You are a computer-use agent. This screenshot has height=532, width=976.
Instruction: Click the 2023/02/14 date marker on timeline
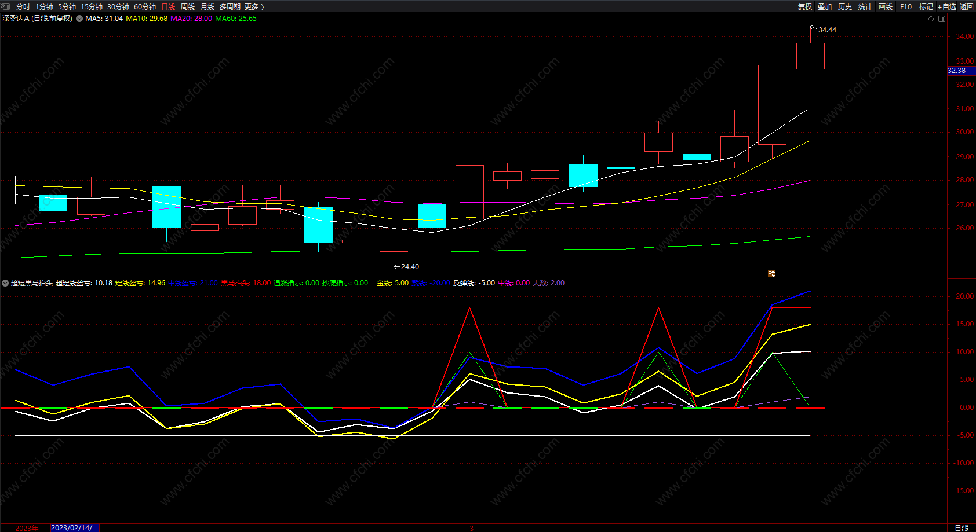click(75, 528)
